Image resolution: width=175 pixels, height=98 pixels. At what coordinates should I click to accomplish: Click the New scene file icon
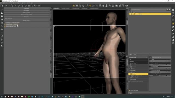coord(2,10)
